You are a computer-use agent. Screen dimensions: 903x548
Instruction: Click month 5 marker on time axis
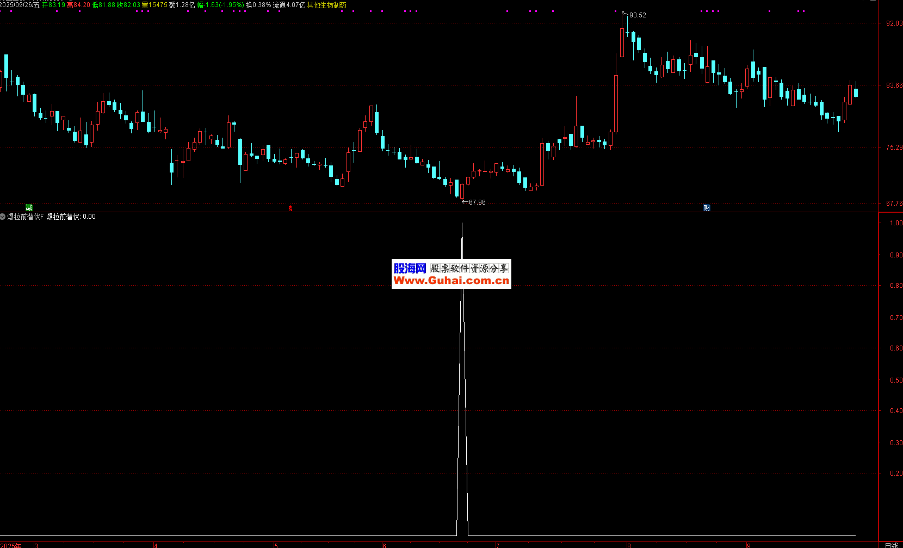click(x=276, y=545)
